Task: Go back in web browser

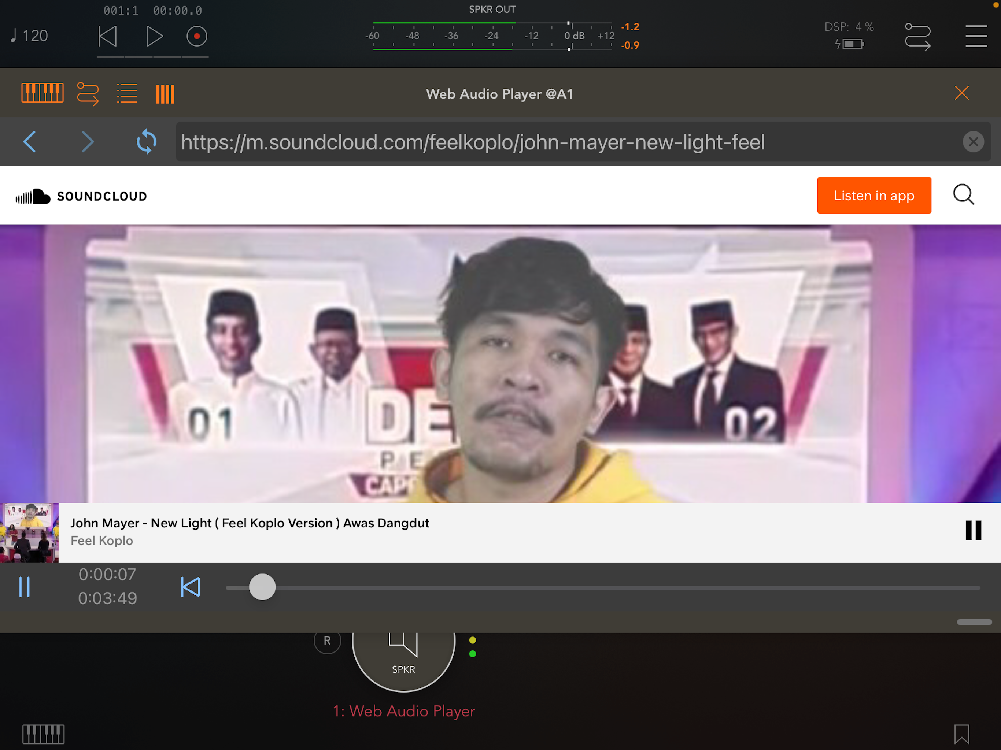Action: click(30, 142)
